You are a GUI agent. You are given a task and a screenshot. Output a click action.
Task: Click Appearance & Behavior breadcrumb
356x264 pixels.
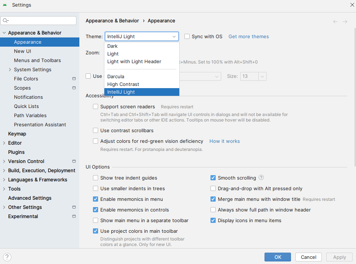112,21
